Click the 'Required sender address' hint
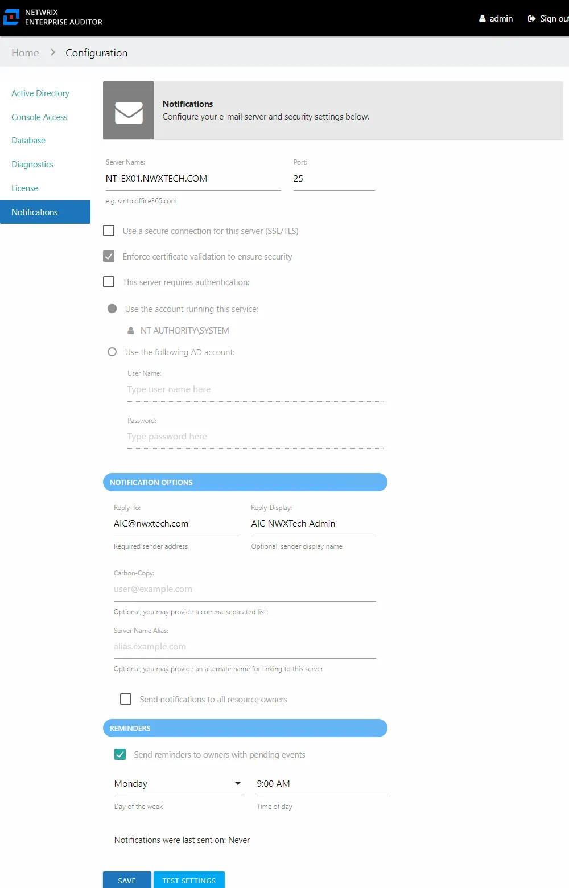The image size is (569, 888). pyautogui.click(x=151, y=546)
